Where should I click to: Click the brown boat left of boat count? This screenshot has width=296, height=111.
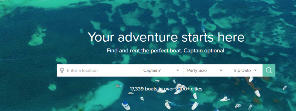(119, 86)
